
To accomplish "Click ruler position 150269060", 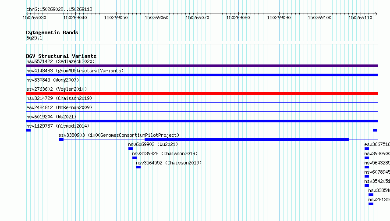I will 157,18.
